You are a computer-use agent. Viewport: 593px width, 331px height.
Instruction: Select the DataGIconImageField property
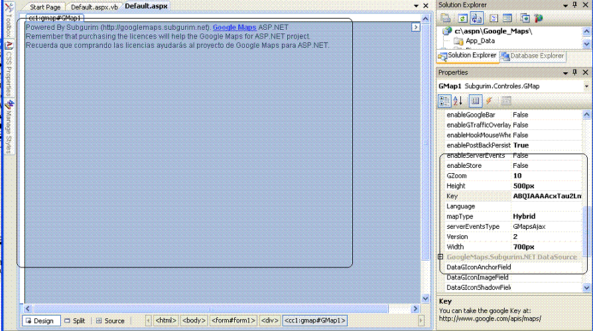514,277
